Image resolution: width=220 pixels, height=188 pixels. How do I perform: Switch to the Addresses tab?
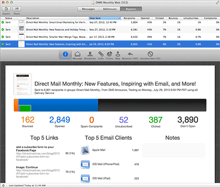pos(110,9)
